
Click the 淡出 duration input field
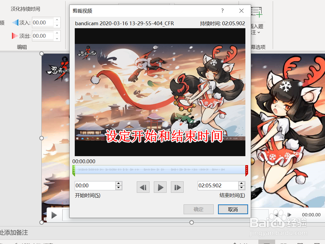point(43,36)
